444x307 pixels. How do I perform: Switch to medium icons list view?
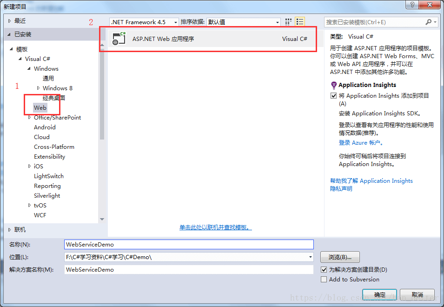click(299, 22)
